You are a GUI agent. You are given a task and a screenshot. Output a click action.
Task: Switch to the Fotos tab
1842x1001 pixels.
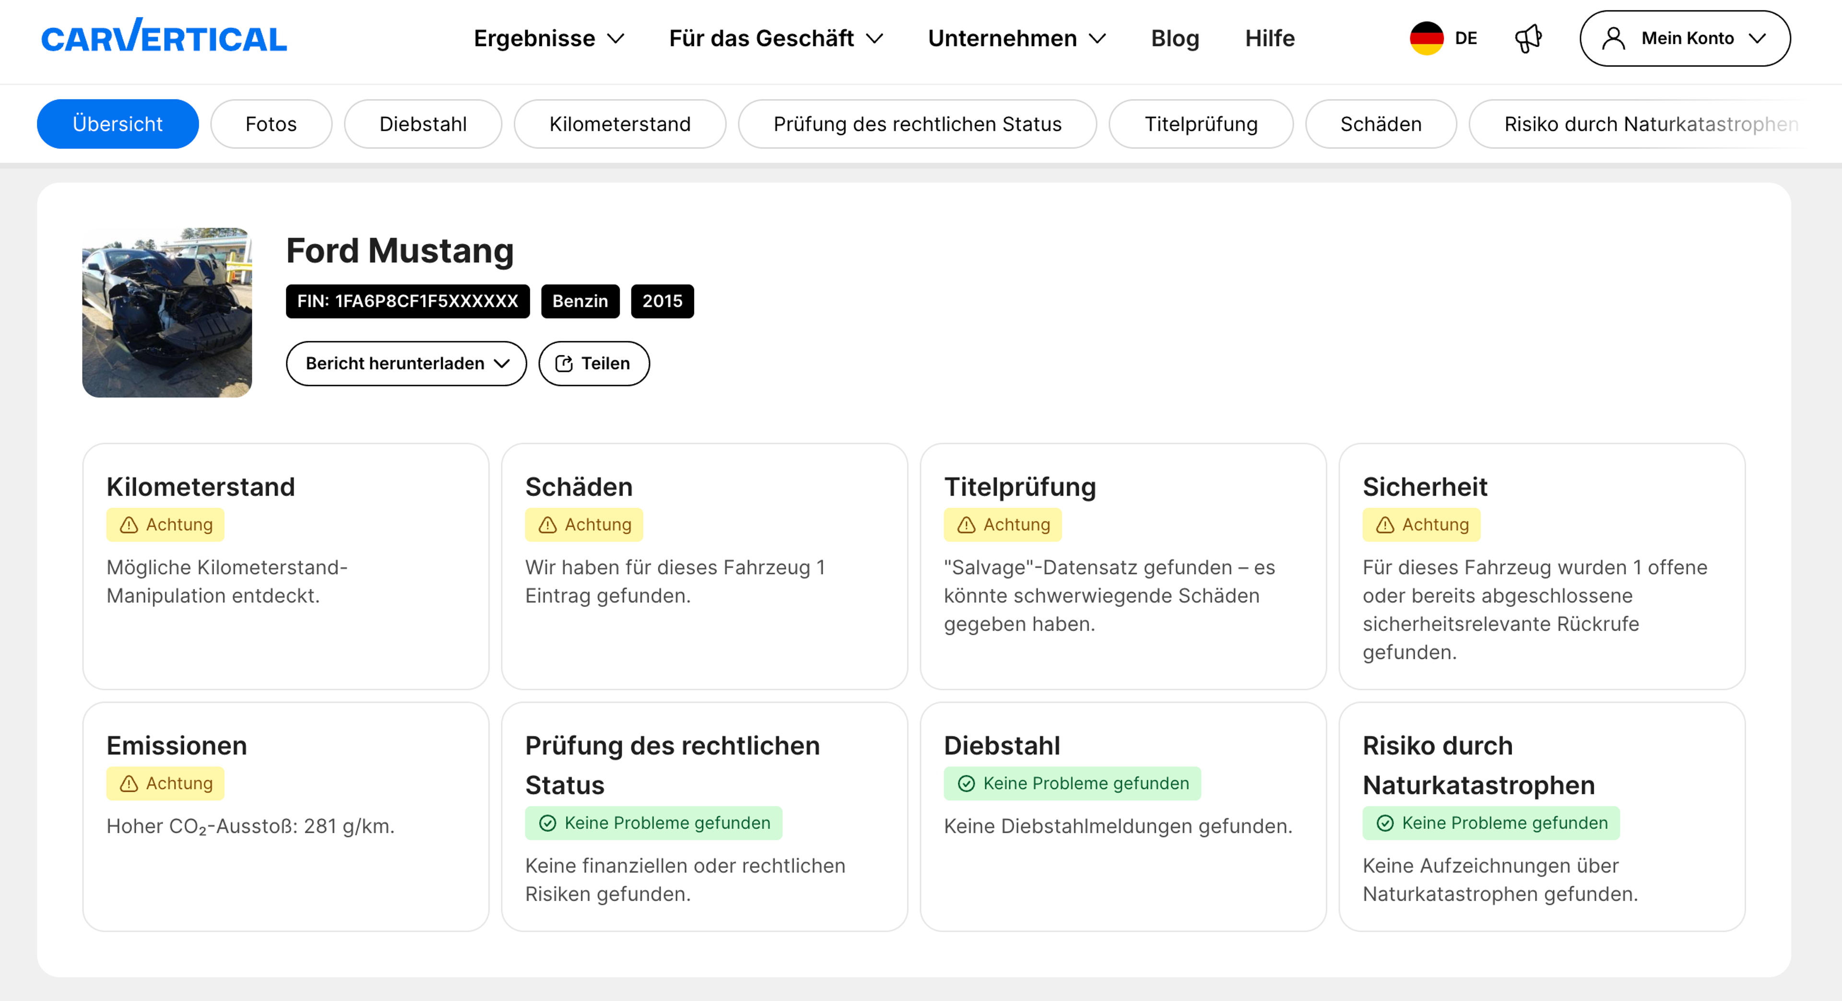tap(271, 124)
